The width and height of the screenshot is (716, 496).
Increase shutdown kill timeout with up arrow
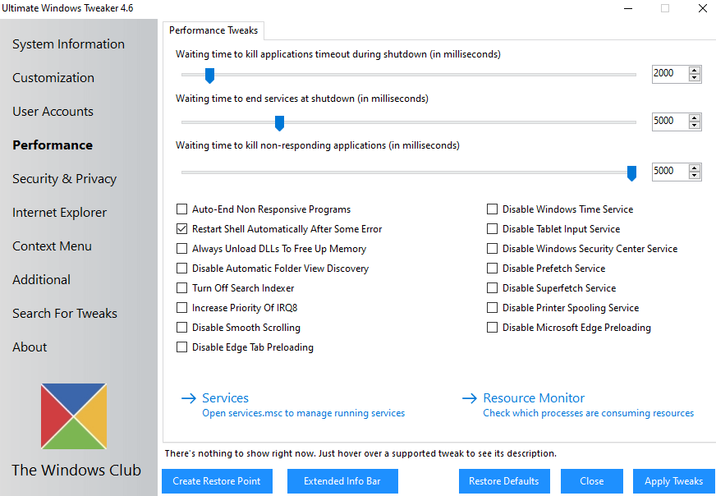tap(695, 70)
